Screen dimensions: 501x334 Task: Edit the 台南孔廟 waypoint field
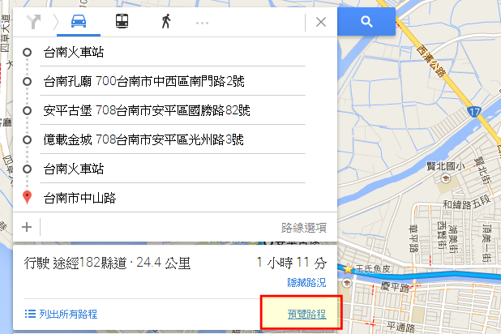[173, 81]
